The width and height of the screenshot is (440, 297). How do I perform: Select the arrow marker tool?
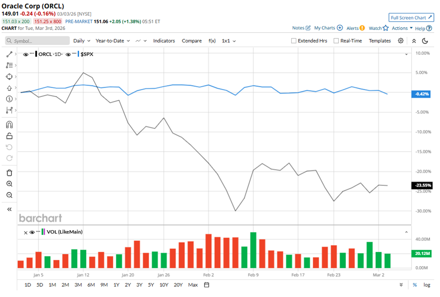coord(9,88)
